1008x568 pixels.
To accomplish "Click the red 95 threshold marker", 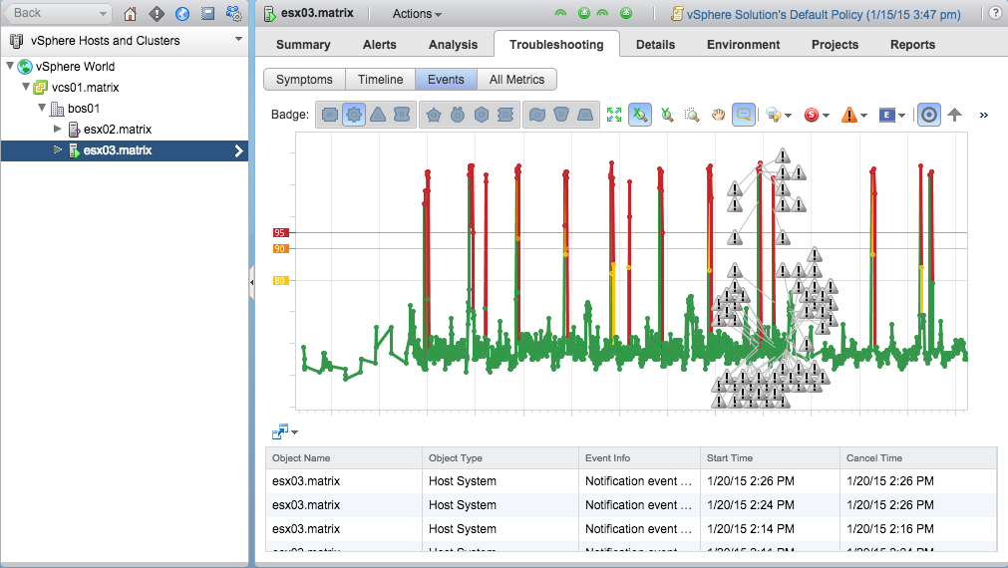I will coord(280,232).
